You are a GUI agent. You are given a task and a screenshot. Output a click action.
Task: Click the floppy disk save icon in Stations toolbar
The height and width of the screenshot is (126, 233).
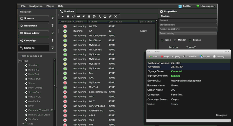tap(89, 16)
